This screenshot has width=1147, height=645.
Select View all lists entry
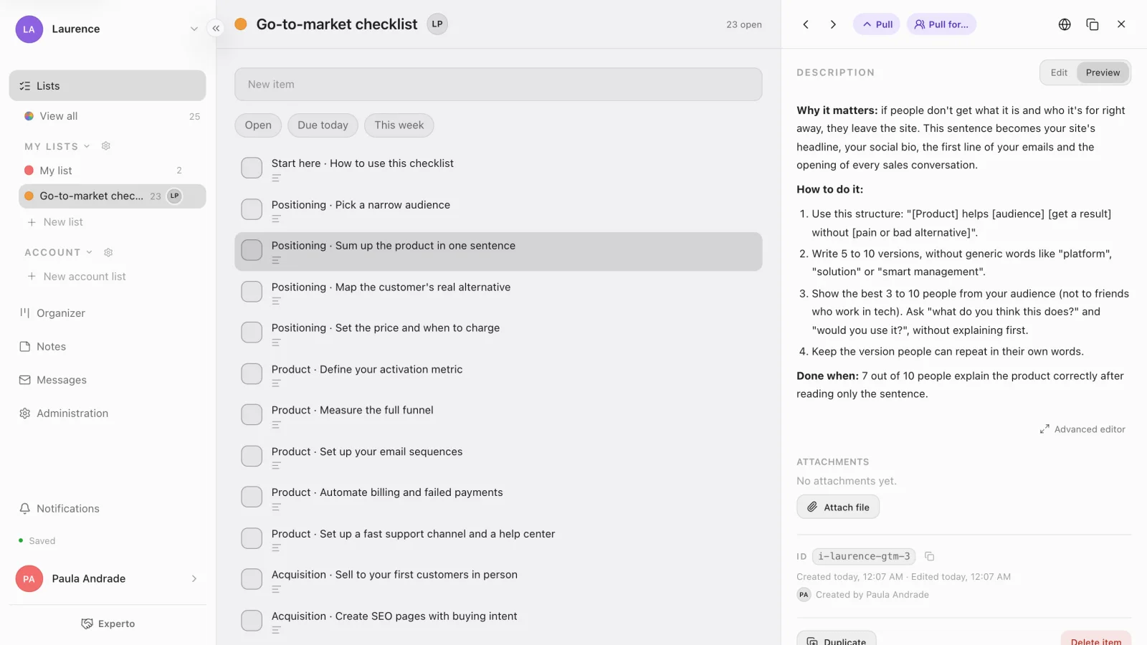112,116
